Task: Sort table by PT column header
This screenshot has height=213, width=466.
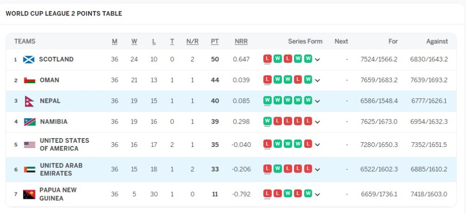Action: click(215, 41)
